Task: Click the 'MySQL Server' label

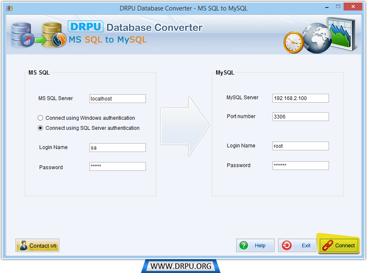Action: (242, 97)
